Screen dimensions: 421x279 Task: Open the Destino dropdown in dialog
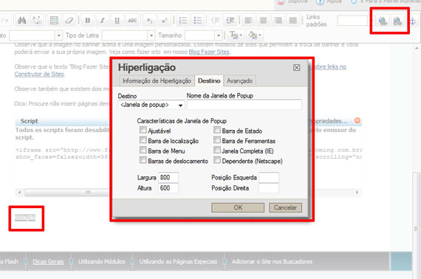coord(151,105)
